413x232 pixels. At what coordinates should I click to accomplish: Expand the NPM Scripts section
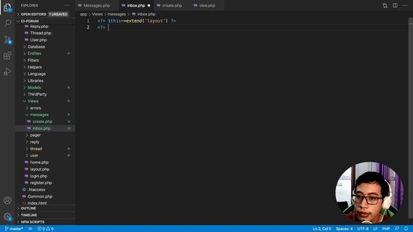click(x=45, y=222)
